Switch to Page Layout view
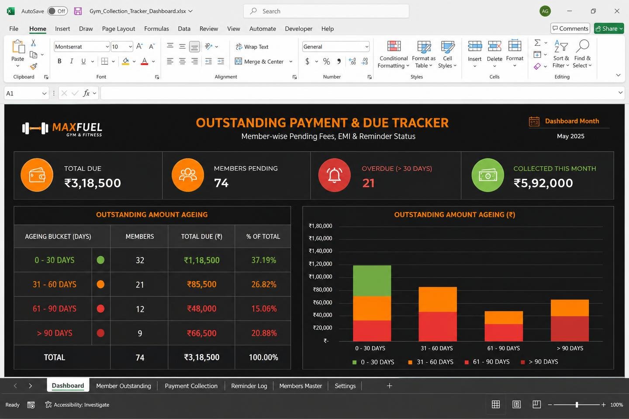Viewport: 629px width, 419px height. coord(516,405)
